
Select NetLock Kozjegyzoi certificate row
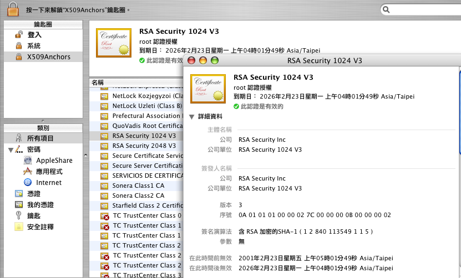pos(136,96)
